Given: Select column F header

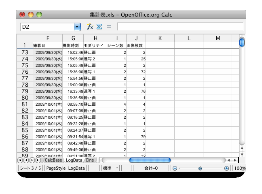Looking at the screenshot, I should pos(48,38).
